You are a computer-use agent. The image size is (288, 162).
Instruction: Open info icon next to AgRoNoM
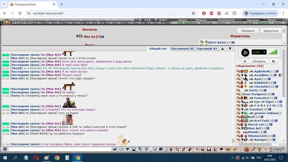click(277, 71)
